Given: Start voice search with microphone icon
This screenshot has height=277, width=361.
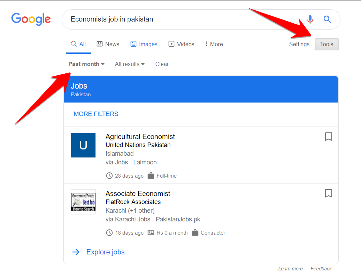Looking at the screenshot, I should click(310, 19).
